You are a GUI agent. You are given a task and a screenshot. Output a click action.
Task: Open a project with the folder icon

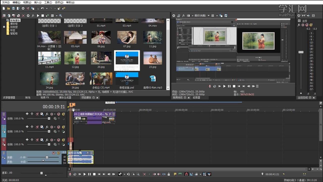(x=9, y=8)
